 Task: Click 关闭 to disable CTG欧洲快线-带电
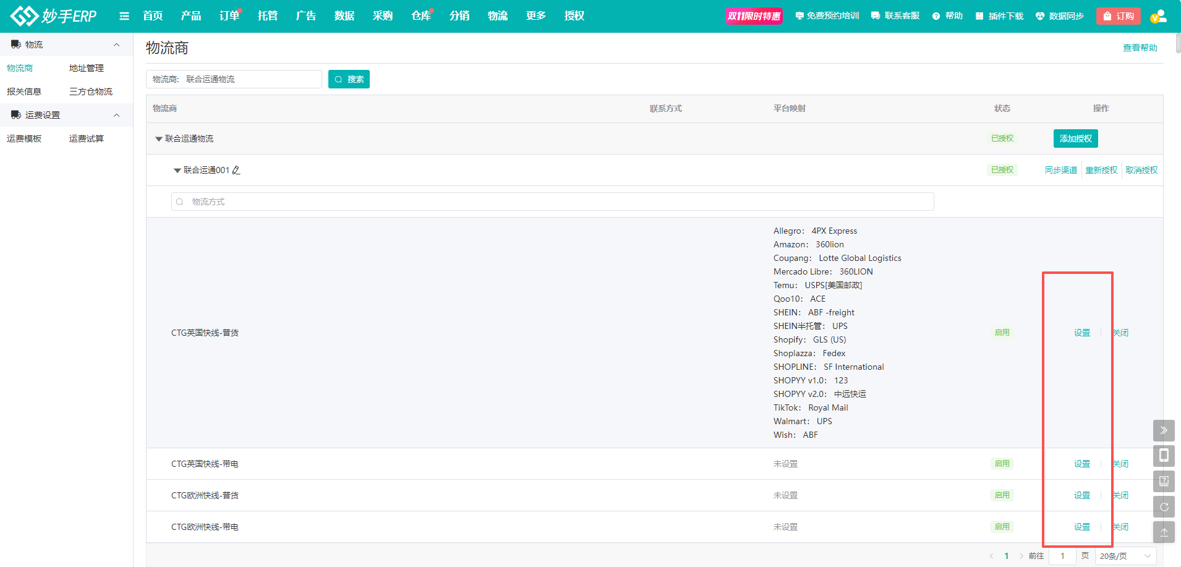(1121, 527)
